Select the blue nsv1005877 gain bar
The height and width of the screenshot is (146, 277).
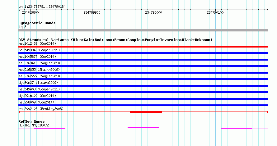point(143,60)
